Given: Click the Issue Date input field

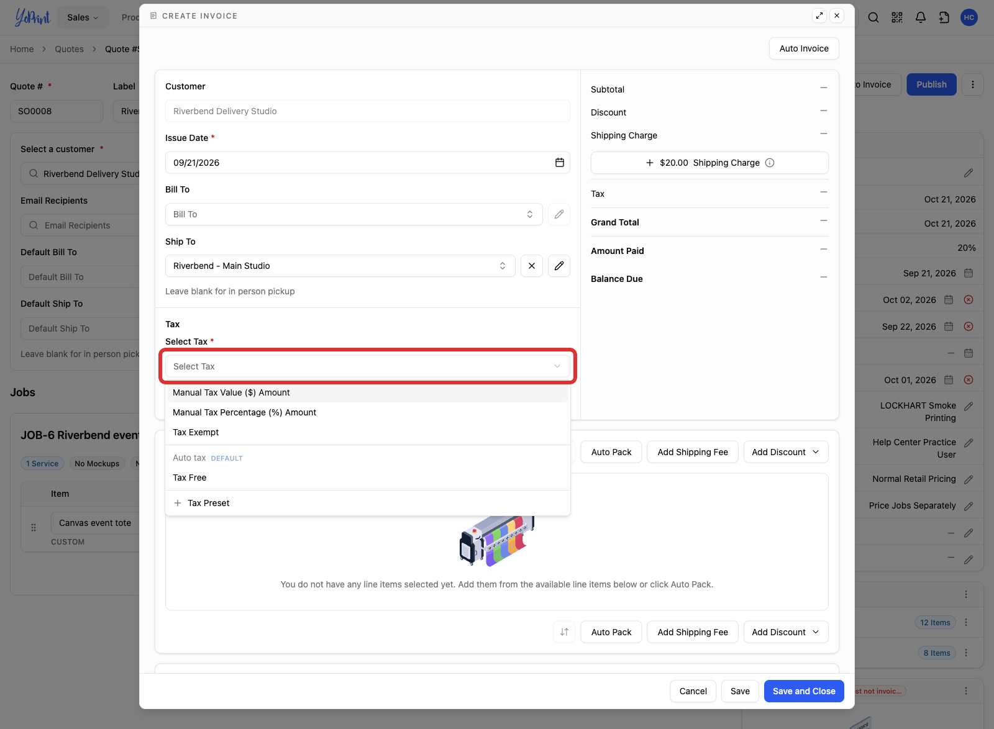Looking at the screenshot, I should pos(368,163).
